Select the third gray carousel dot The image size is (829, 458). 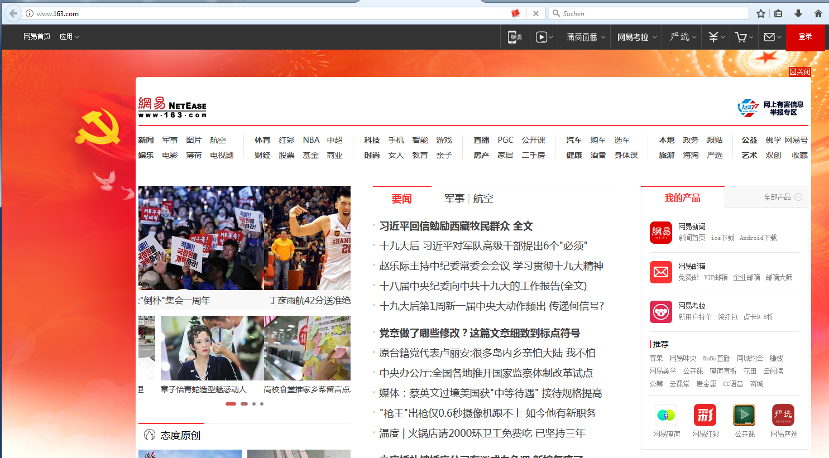tap(254, 404)
